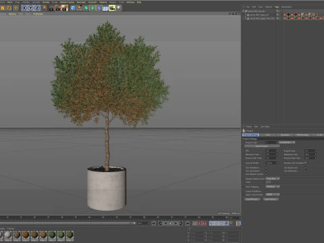Open the Mesh menu
Image resolution: width=324 pixels, height=243 pixels.
click(x=10, y=2)
